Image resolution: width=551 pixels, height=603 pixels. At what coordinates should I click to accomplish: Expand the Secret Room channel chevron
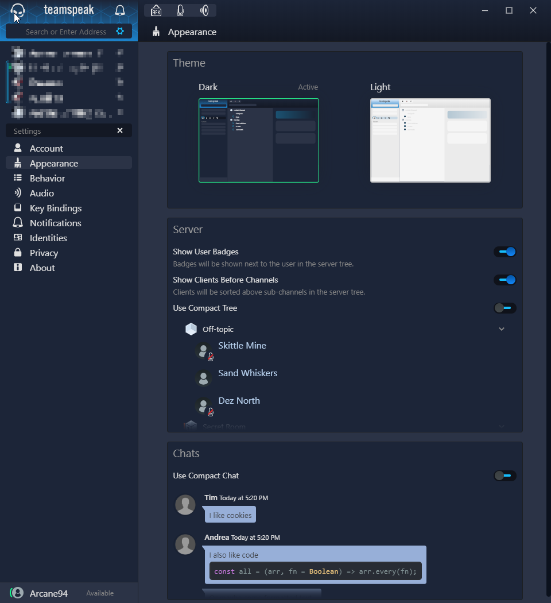(x=502, y=427)
